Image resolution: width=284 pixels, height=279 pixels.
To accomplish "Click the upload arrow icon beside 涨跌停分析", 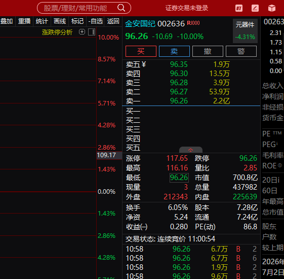I will [x=82, y=32].
